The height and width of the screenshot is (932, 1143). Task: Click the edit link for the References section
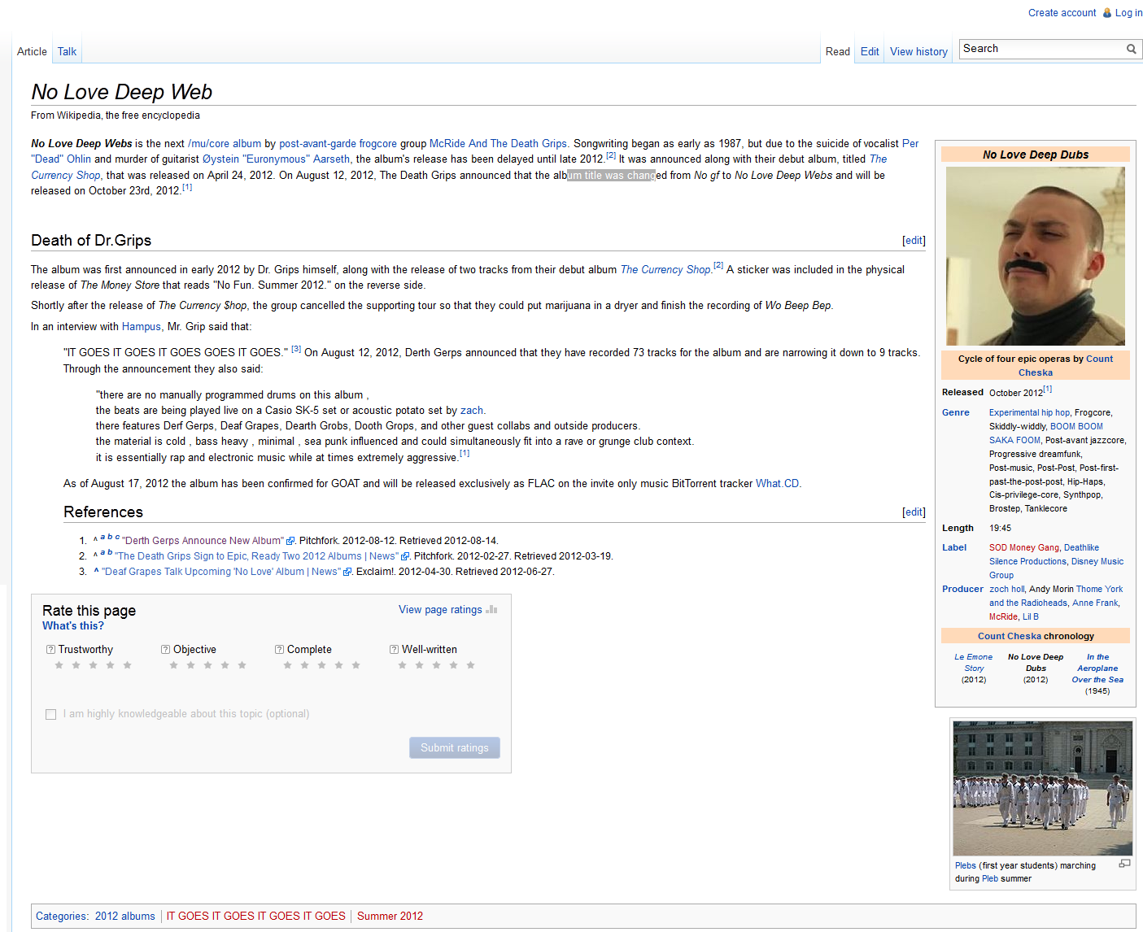coord(914,512)
